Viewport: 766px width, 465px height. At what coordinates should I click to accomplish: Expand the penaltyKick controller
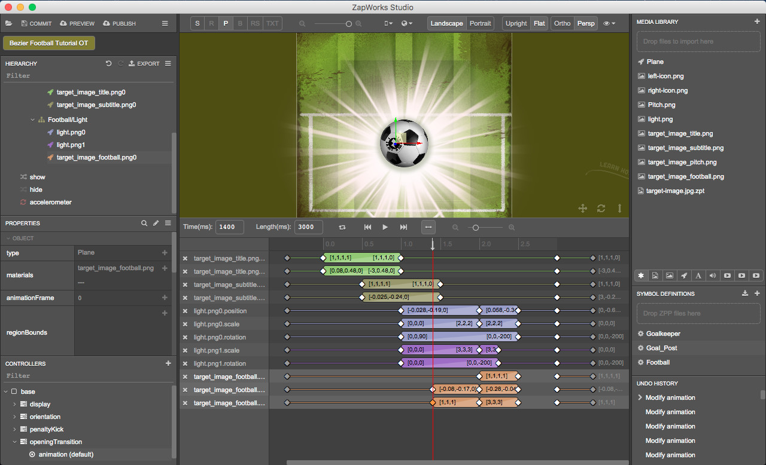click(14, 429)
